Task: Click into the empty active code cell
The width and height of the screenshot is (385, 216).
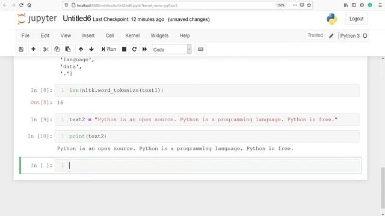Action: click(x=207, y=166)
